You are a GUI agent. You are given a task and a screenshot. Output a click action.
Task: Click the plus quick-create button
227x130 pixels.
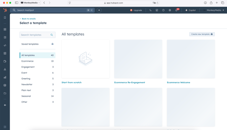(99, 10)
